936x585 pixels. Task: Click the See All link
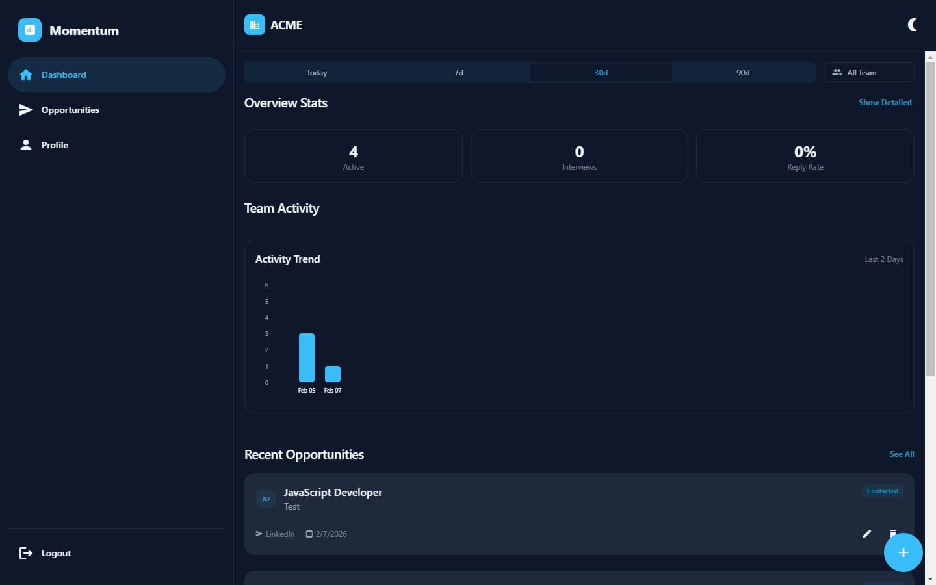pos(902,454)
